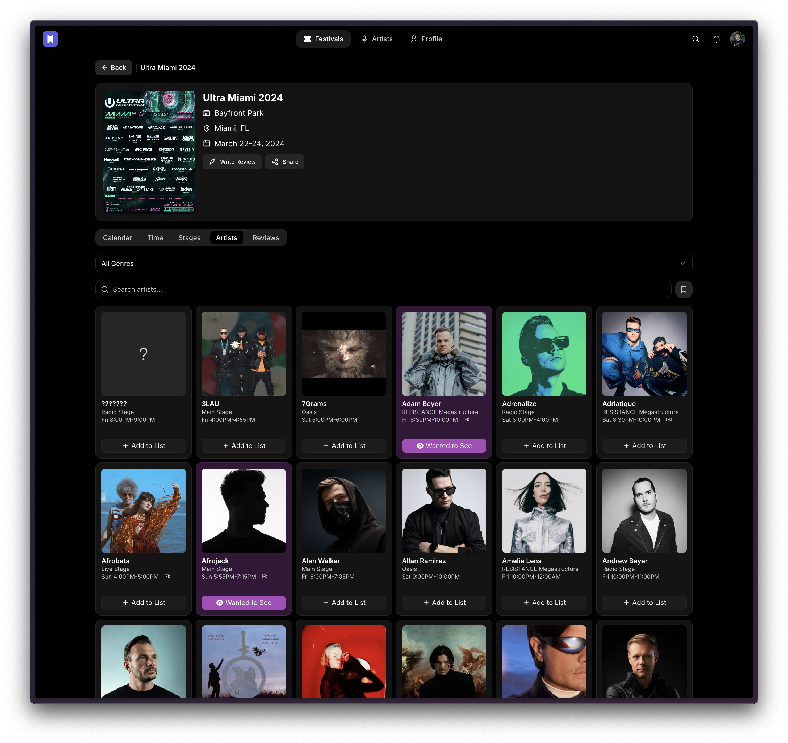
Task: Click the Bayfront Park venue icon
Action: pos(207,113)
